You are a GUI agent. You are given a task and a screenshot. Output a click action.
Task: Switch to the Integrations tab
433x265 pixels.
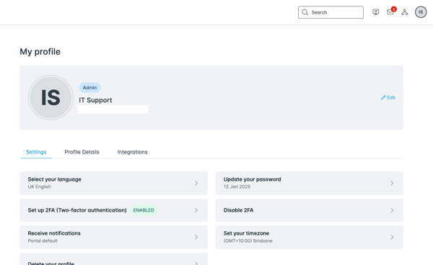pyautogui.click(x=132, y=152)
